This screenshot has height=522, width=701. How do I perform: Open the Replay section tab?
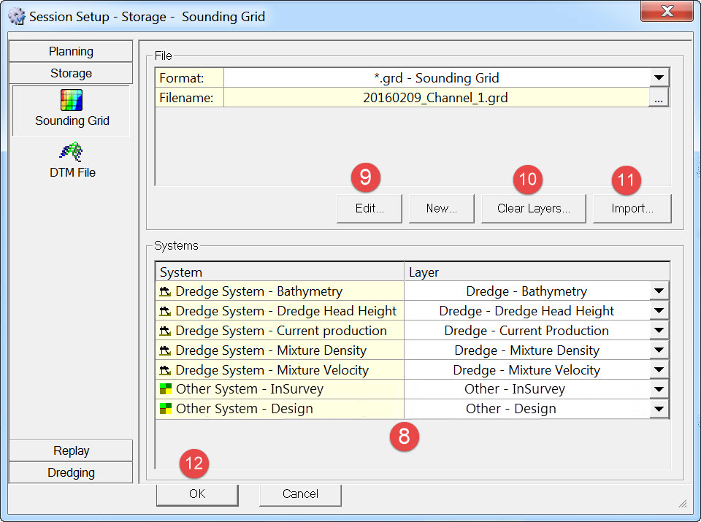[x=71, y=450]
